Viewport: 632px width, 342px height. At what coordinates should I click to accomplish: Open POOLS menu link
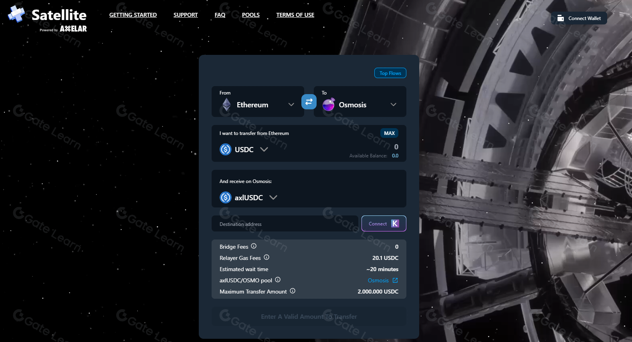coord(251,15)
